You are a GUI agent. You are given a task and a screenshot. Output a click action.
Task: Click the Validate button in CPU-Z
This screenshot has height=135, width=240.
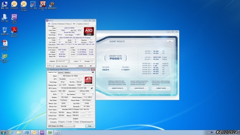pos(81,66)
